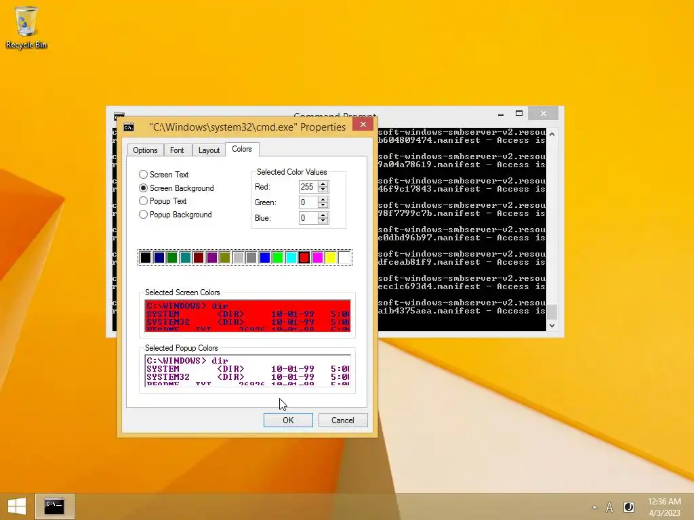Image resolution: width=694 pixels, height=520 pixels.
Task: Click the cmd icon in Properties title bar
Action: 129,127
